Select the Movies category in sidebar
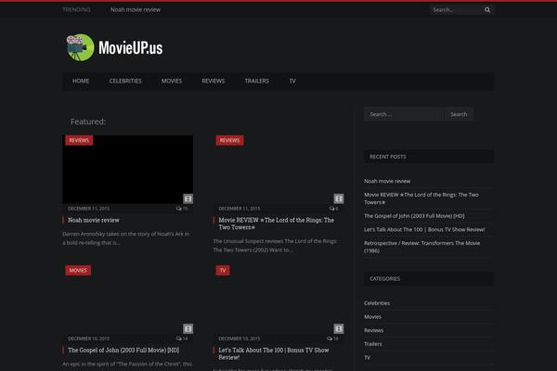The image size is (557, 371). click(372, 316)
